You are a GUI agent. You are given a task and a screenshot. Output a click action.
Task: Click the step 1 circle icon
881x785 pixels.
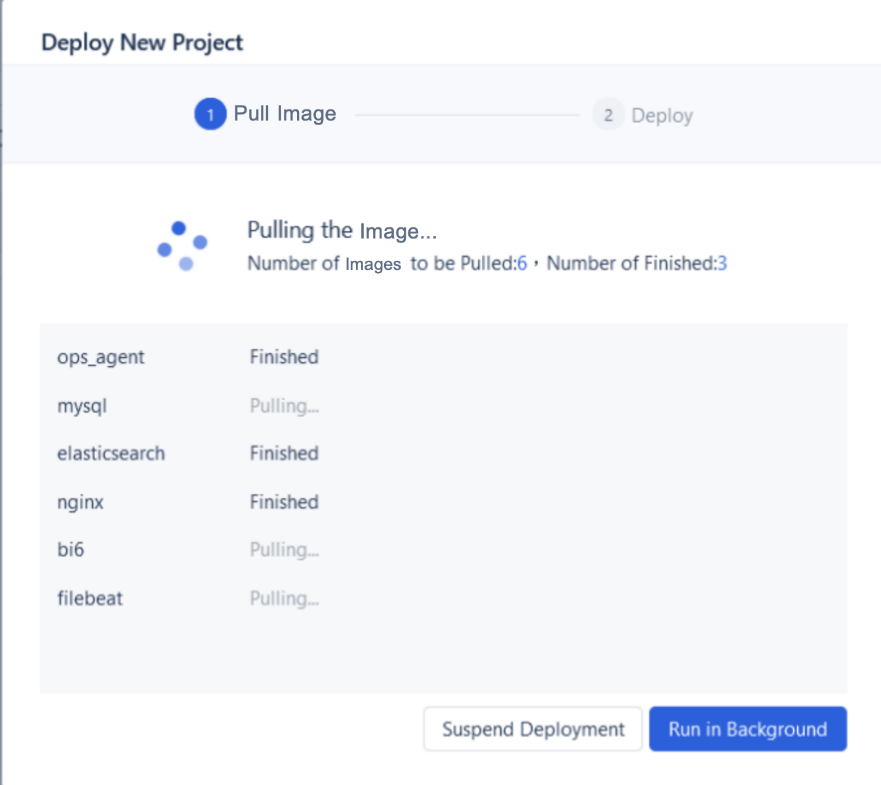pyautogui.click(x=210, y=115)
